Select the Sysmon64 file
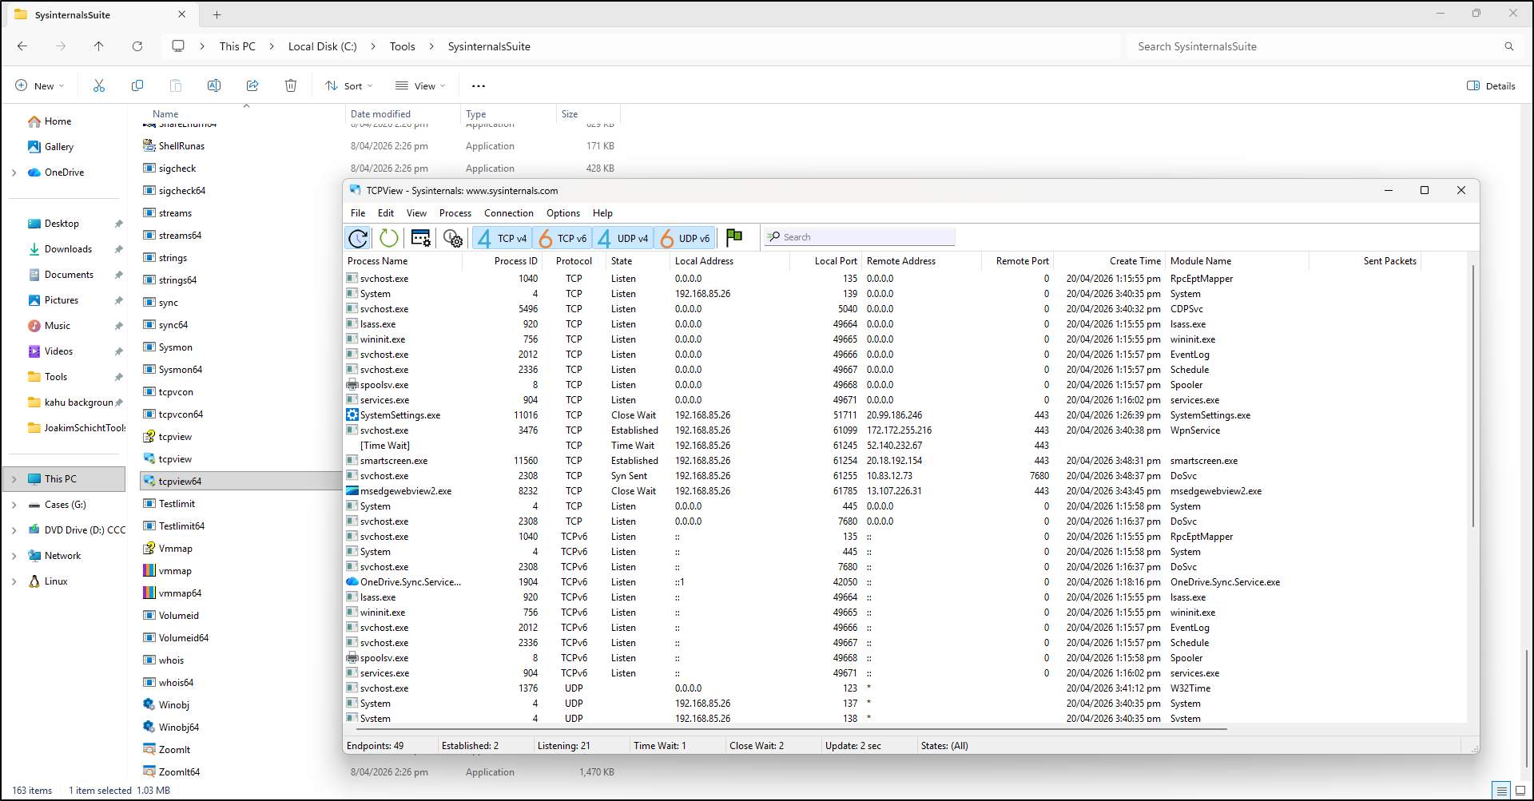 click(x=181, y=370)
